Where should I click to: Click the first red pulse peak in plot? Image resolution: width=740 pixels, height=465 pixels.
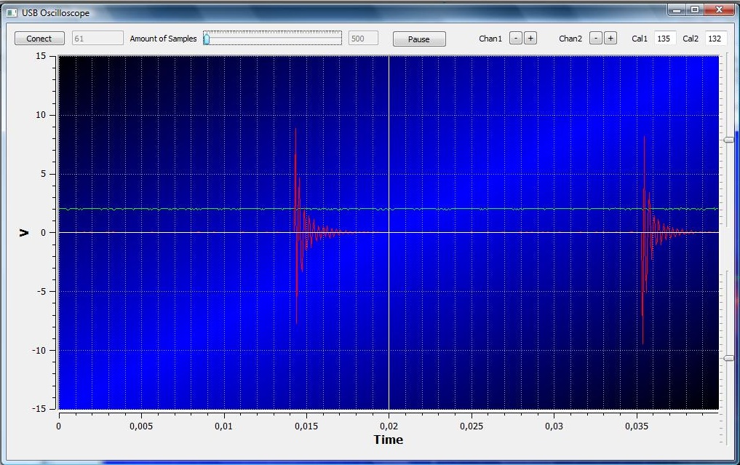coord(296,130)
